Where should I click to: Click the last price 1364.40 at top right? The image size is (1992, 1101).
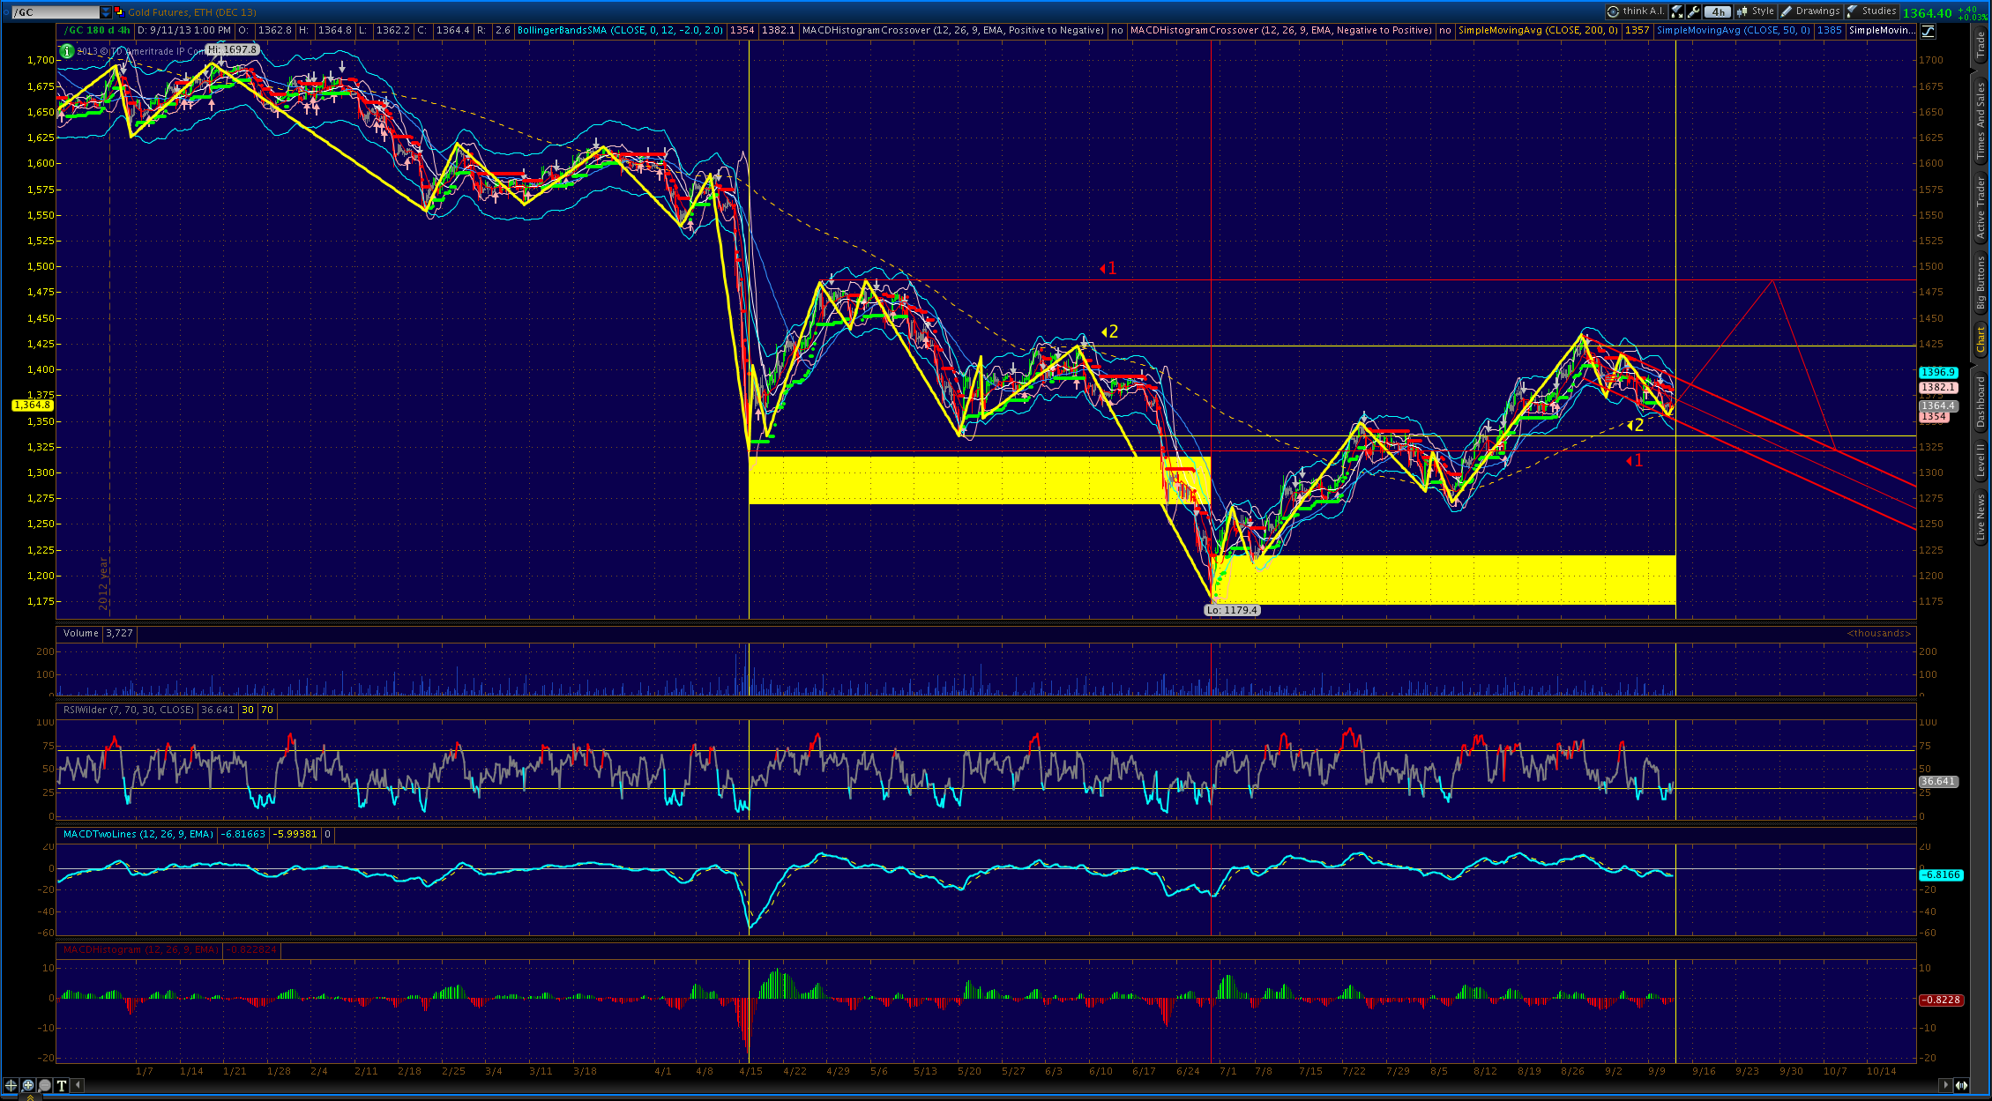pos(1928,13)
